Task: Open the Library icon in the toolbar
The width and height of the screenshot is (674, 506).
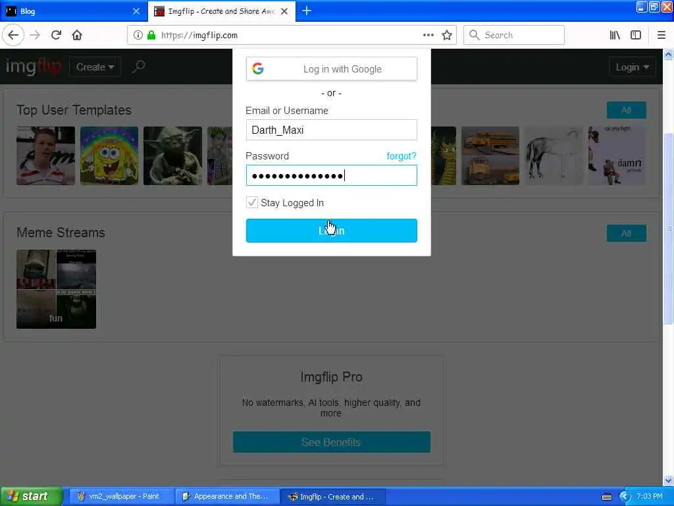Action: pyautogui.click(x=615, y=35)
